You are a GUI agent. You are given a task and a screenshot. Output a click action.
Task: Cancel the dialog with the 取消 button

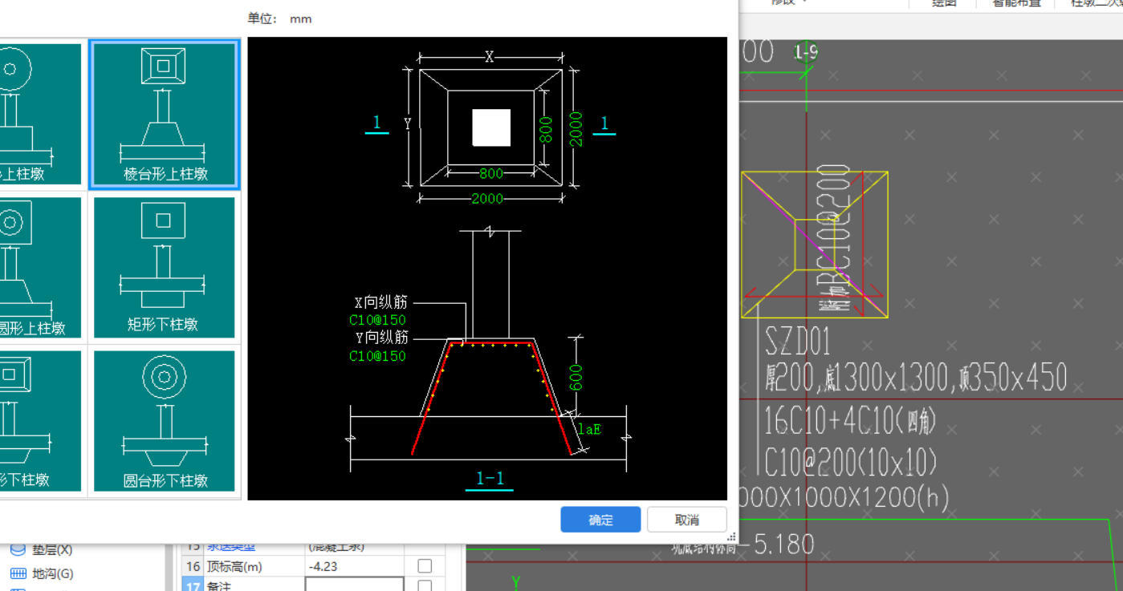coord(687,520)
